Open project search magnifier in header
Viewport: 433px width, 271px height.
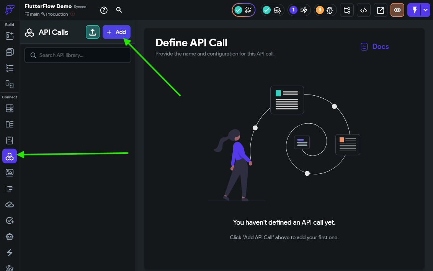(119, 10)
